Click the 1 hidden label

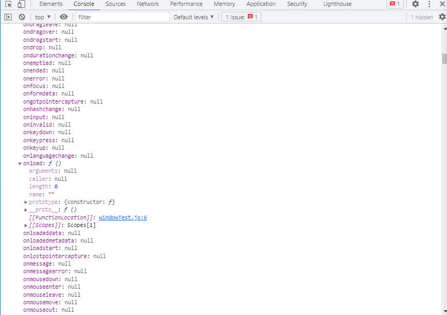422,17
